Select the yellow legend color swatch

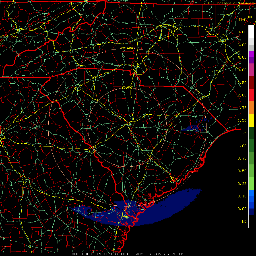pyautogui.click(x=251, y=120)
